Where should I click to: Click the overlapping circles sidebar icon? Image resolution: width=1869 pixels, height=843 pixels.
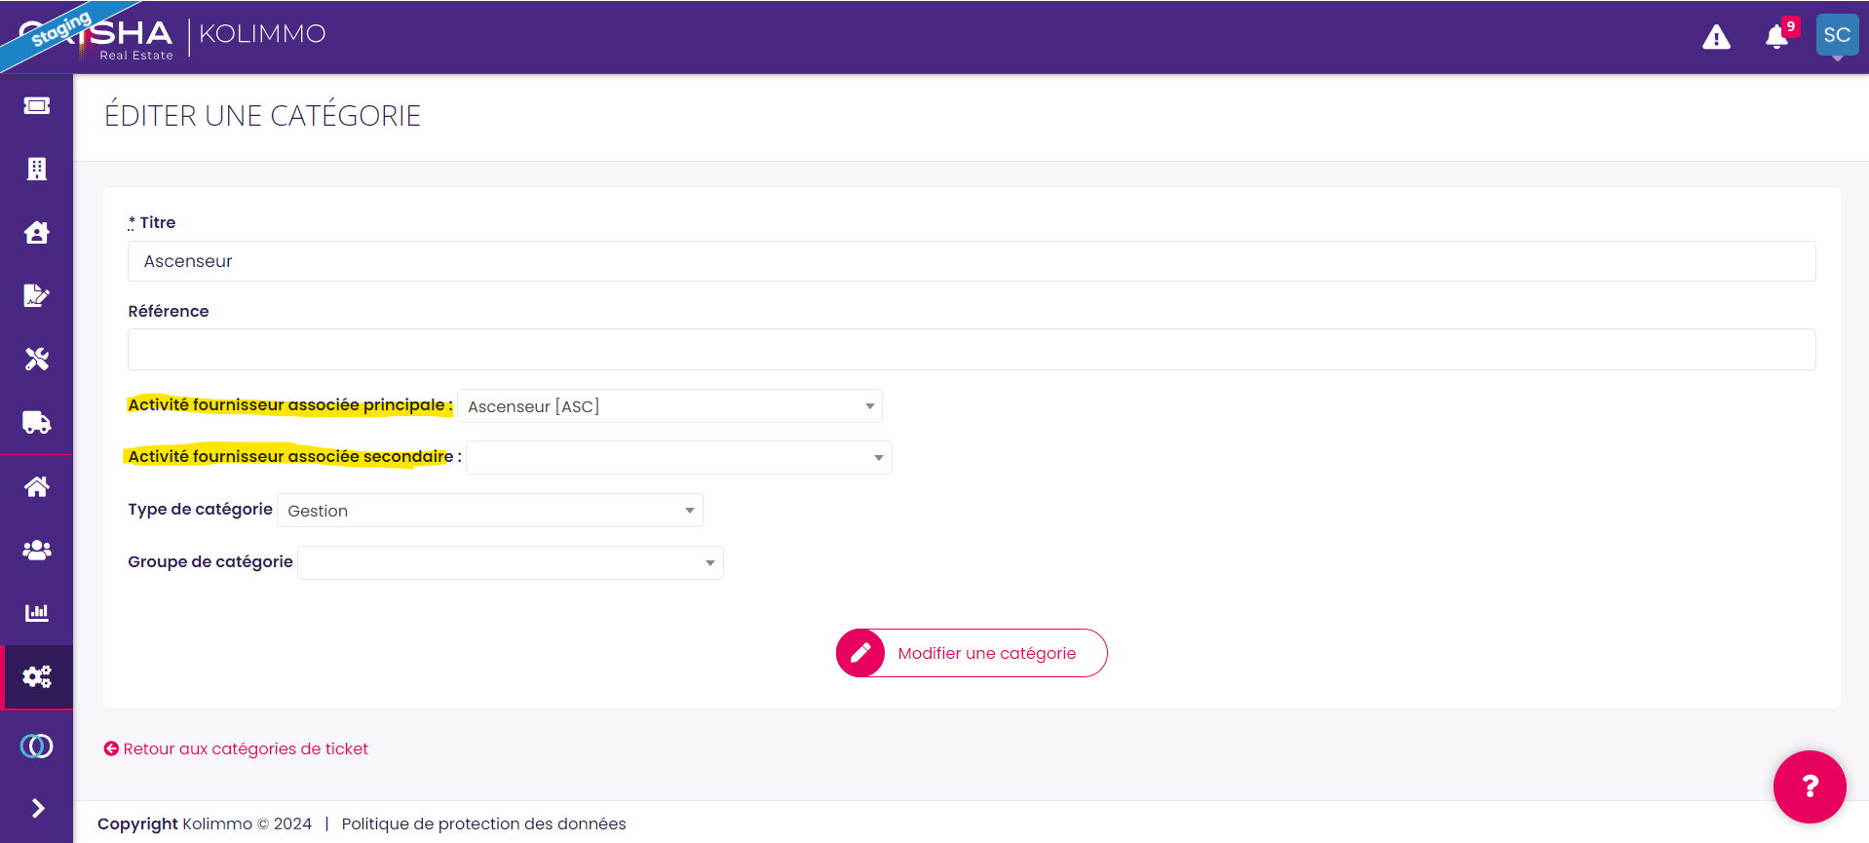pyautogui.click(x=37, y=746)
